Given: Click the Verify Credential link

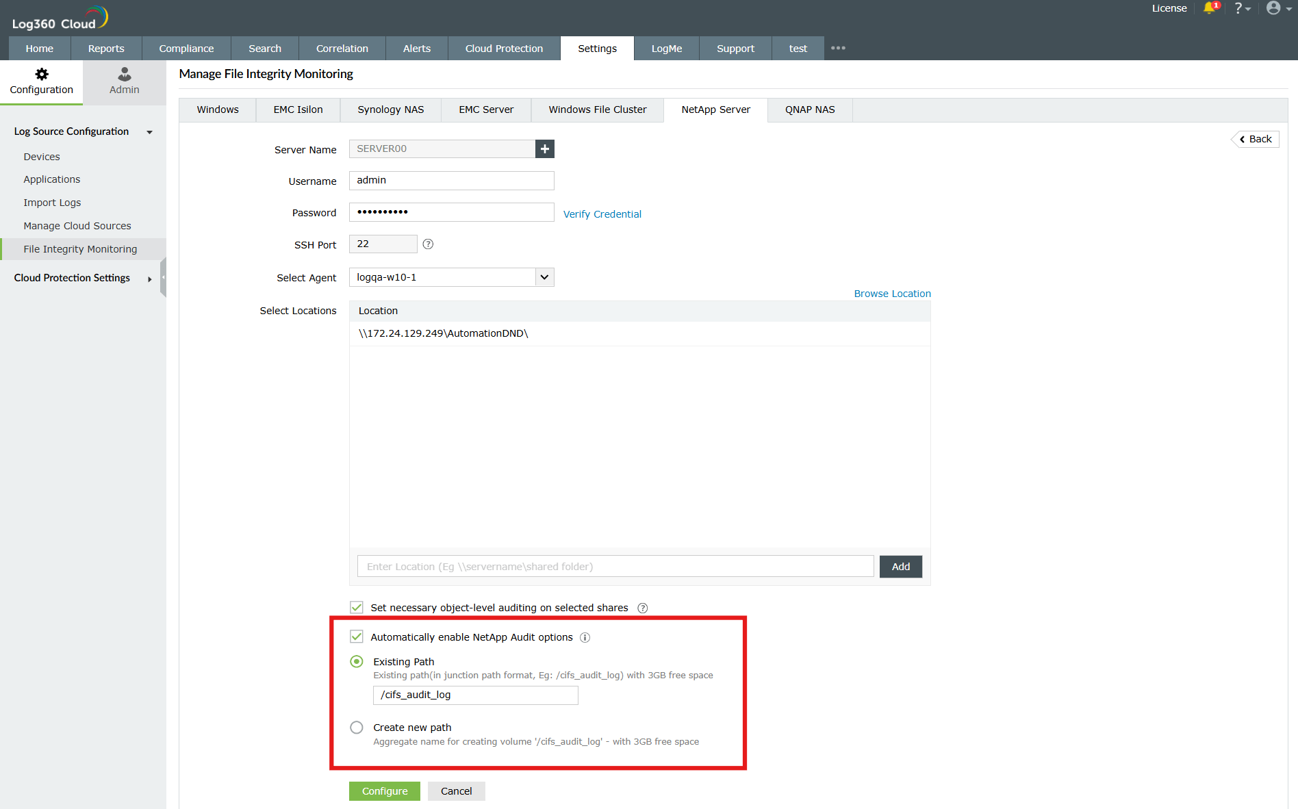Looking at the screenshot, I should point(602,214).
